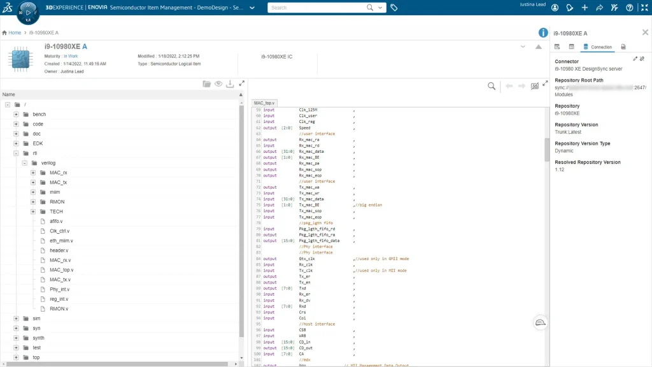Click the Home breadcrumb link
652x367 pixels.
coord(15,32)
